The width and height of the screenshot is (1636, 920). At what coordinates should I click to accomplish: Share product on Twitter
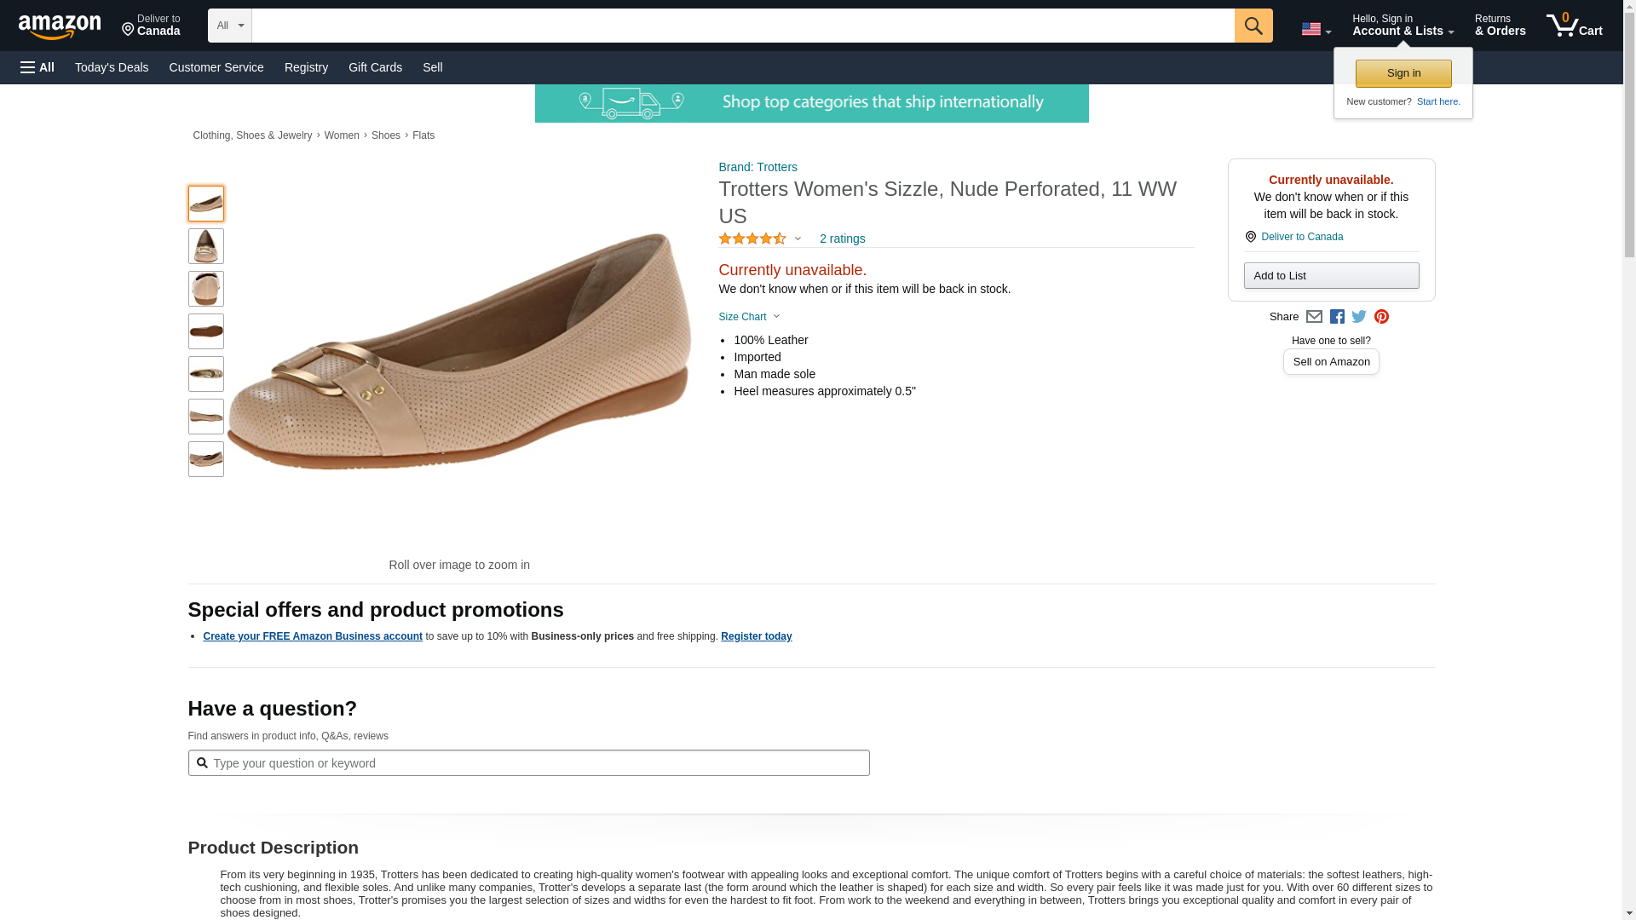(1359, 317)
